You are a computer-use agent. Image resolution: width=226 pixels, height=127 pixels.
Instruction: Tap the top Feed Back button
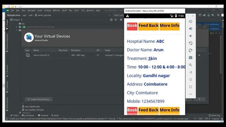[148, 26]
